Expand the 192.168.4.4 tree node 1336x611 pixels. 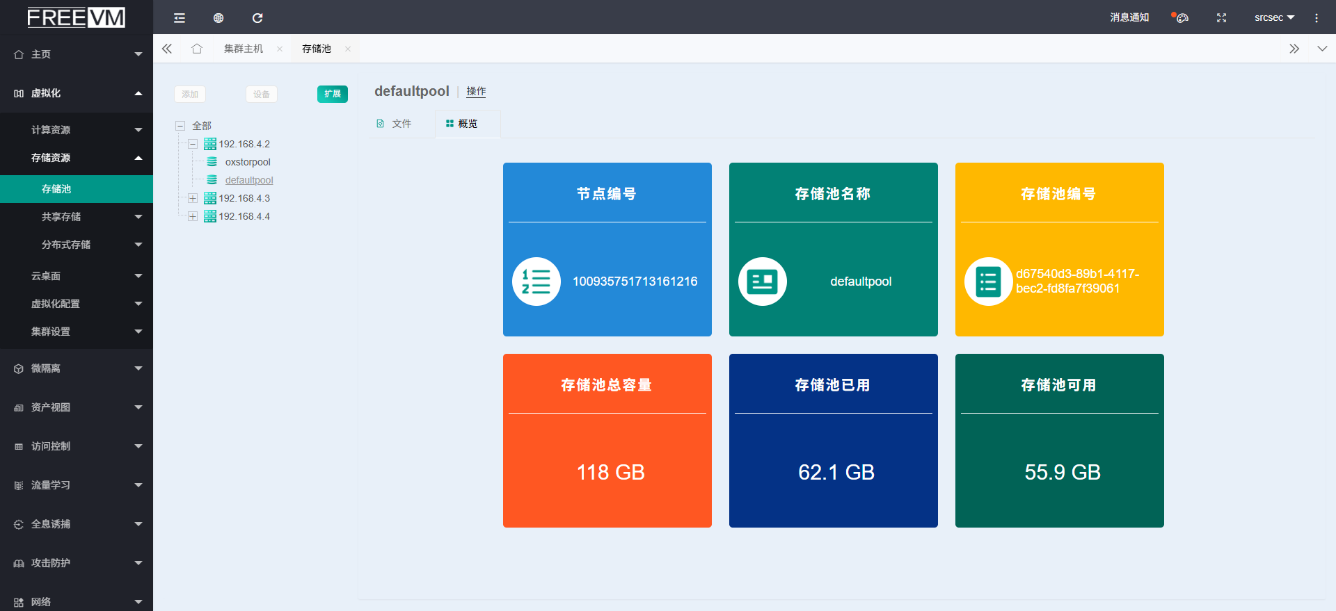[x=193, y=216]
